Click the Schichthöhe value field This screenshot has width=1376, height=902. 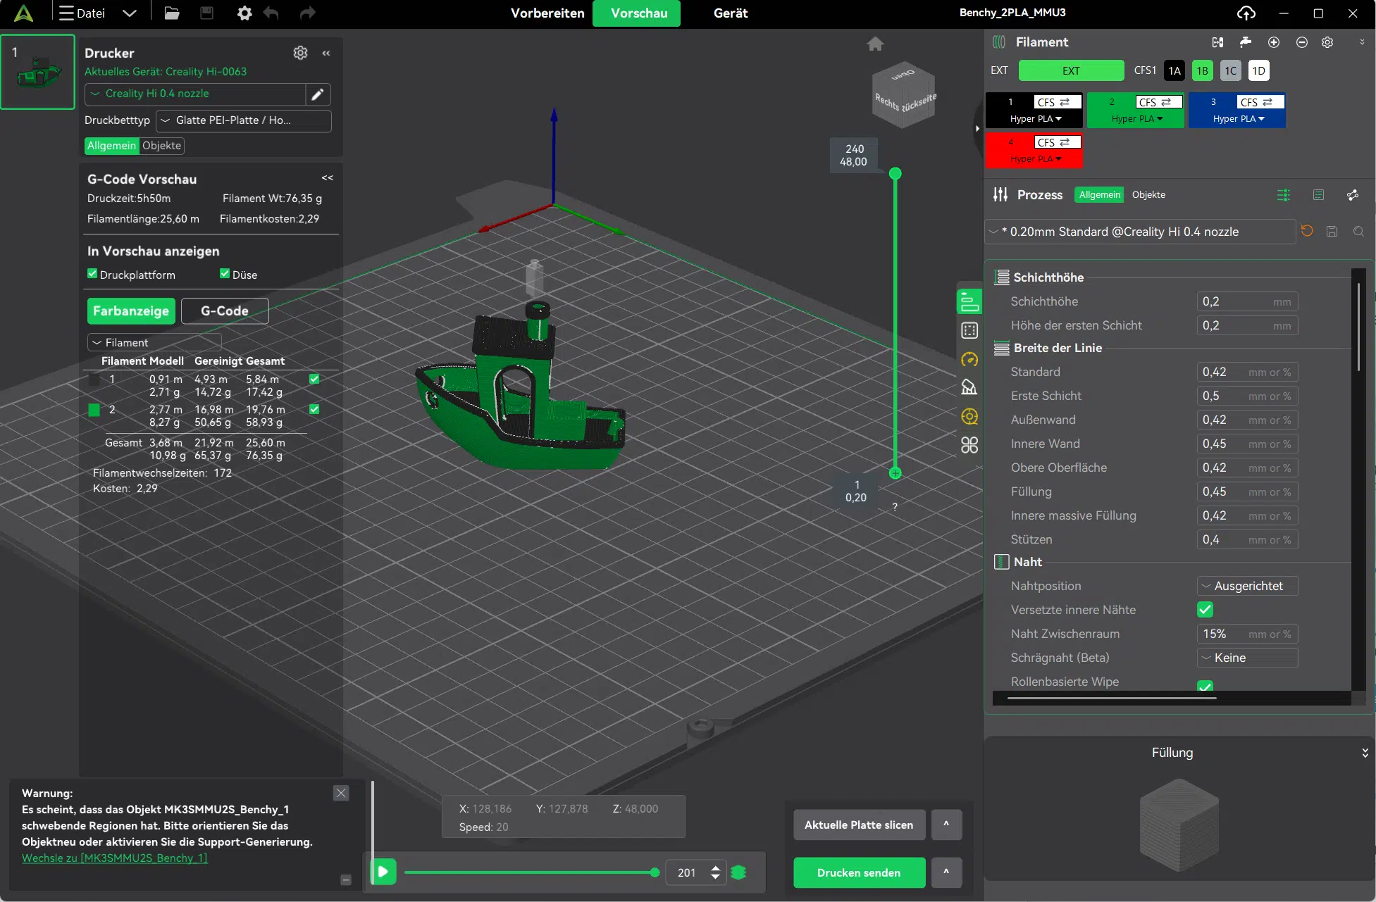[1246, 301]
